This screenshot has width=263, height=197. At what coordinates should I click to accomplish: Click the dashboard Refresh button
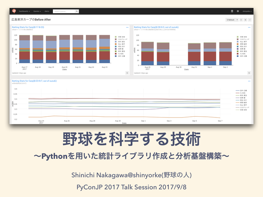tap(230, 20)
